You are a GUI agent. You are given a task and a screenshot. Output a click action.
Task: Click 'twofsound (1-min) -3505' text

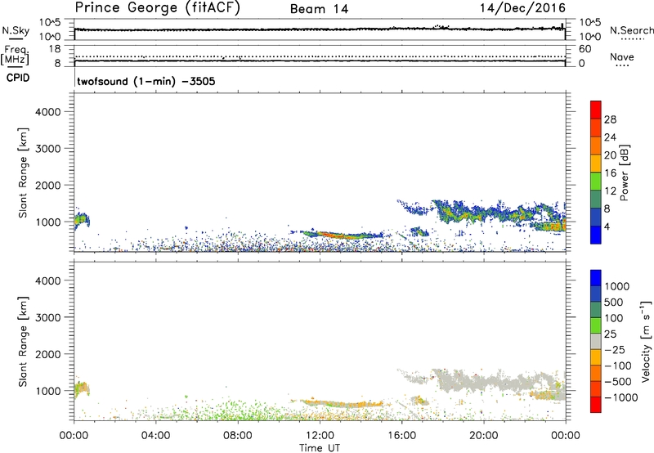[146, 81]
